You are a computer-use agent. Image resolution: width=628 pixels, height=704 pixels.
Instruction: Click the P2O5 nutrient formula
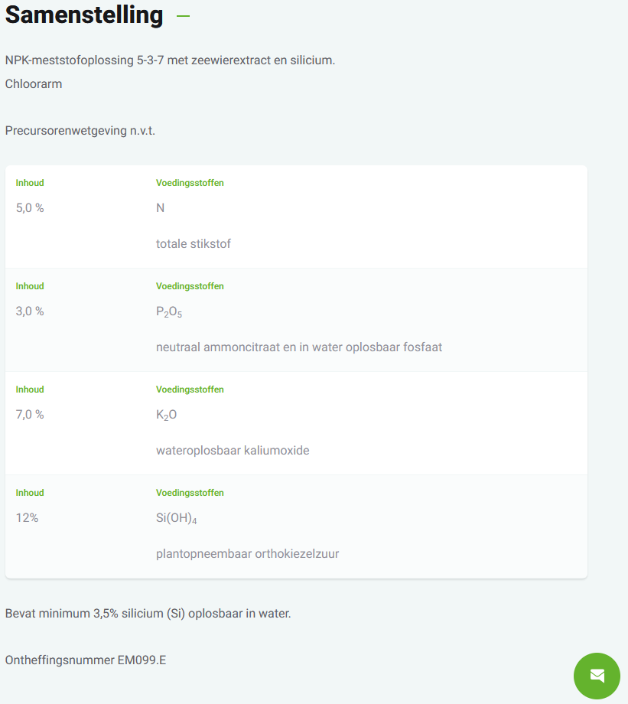click(x=169, y=311)
